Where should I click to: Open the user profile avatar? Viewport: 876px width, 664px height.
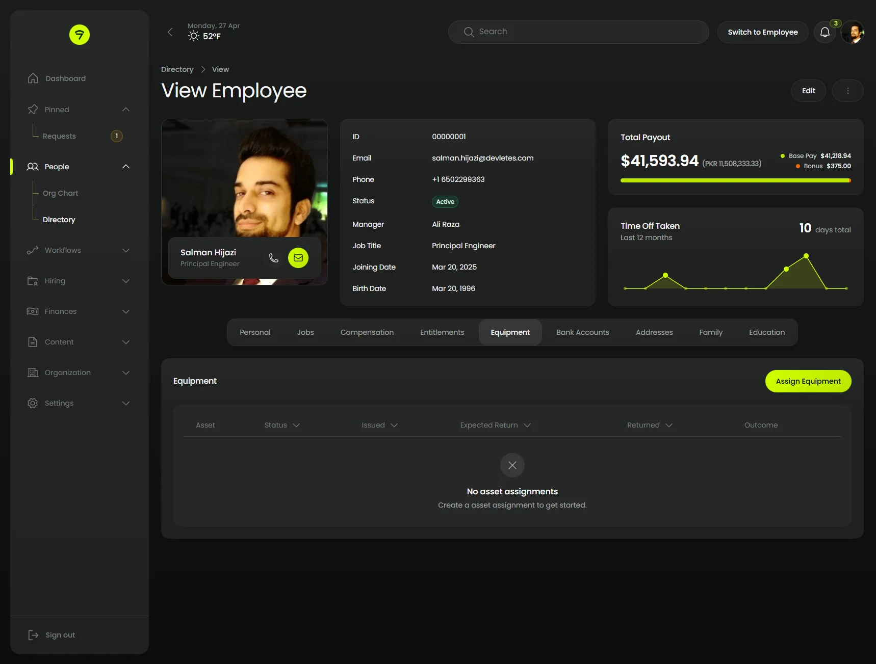pyautogui.click(x=852, y=32)
